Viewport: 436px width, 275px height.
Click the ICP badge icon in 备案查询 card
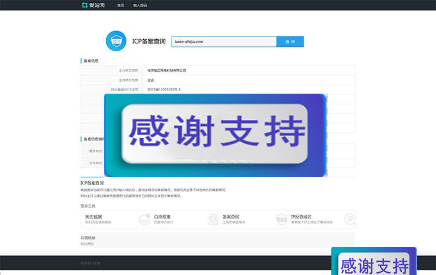click(x=281, y=219)
